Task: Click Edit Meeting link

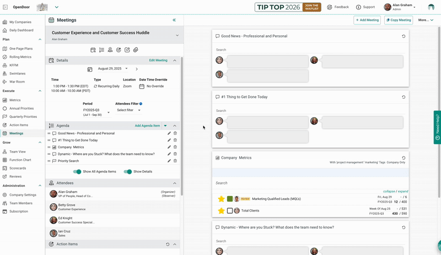Action: (x=158, y=61)
